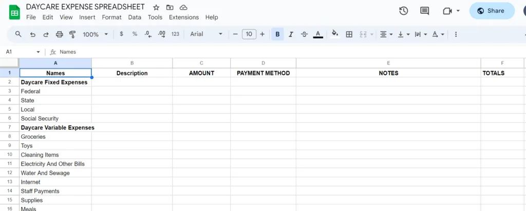The image size is (526, 211).
Task: Expand the 100% zoom dropdown
Action: 96,34
